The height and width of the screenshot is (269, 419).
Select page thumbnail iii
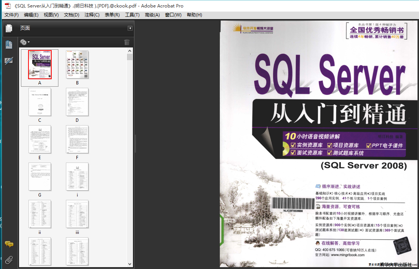tap(77, 214)
